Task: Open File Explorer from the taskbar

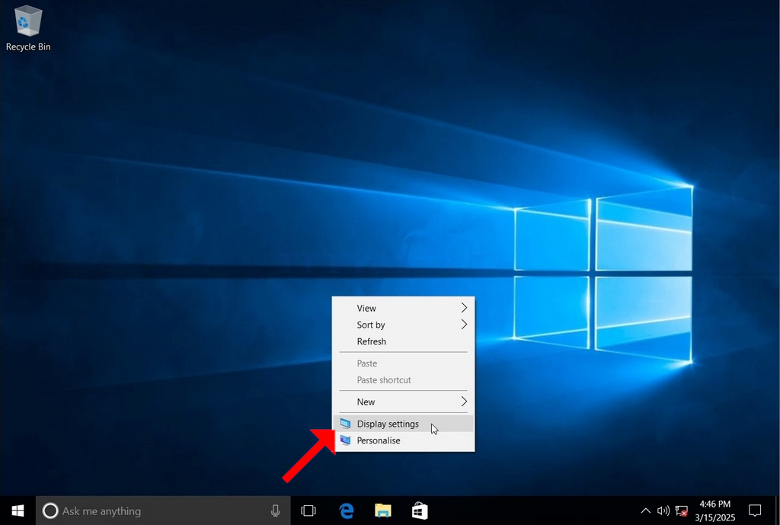Action: point(382,511)
